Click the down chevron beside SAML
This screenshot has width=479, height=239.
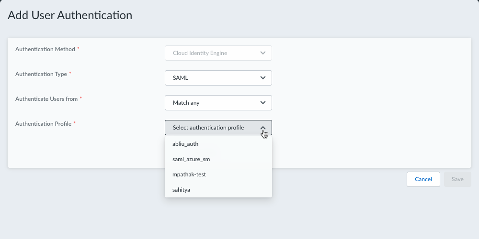point(262,78)
